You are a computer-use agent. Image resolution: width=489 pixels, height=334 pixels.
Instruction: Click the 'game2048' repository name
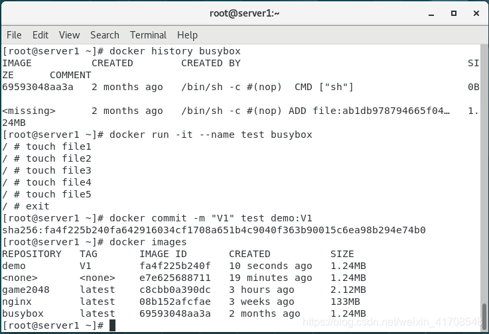click(x=26, y=290)
